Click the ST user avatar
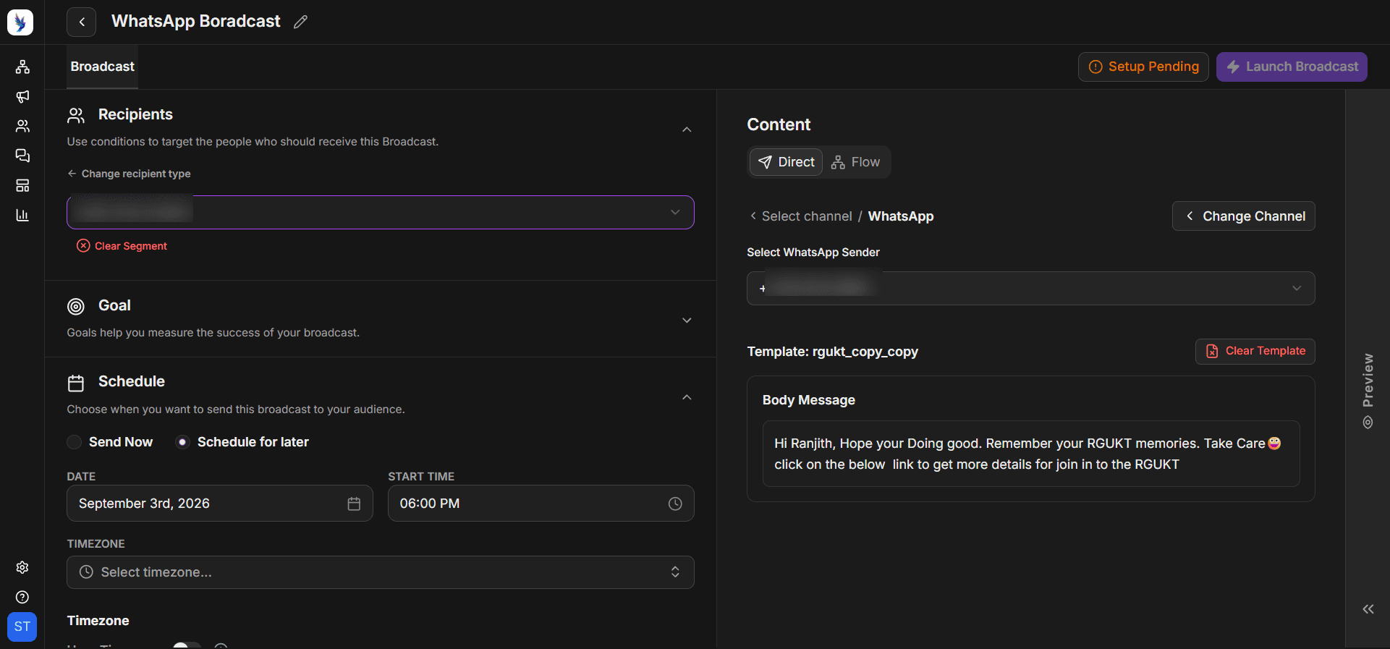Image resolution: width=1390 pixels, height=649 pixels. point(22,627)
